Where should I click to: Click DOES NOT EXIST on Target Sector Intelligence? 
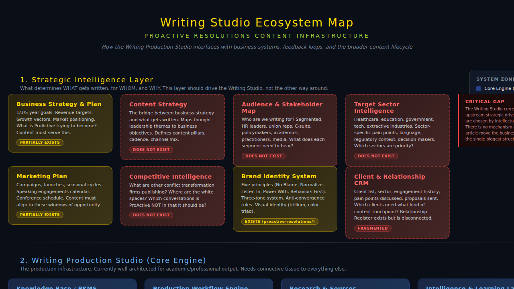[x=376, y=156]
